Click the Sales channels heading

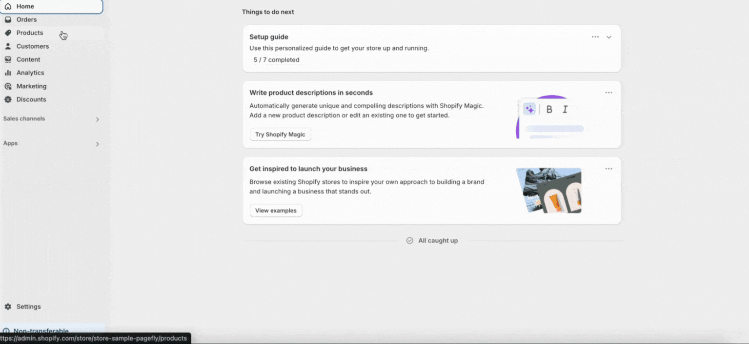(24, 119)
